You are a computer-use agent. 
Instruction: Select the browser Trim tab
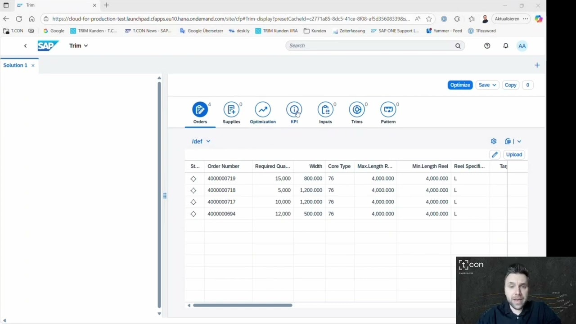(x=30, y=5)
